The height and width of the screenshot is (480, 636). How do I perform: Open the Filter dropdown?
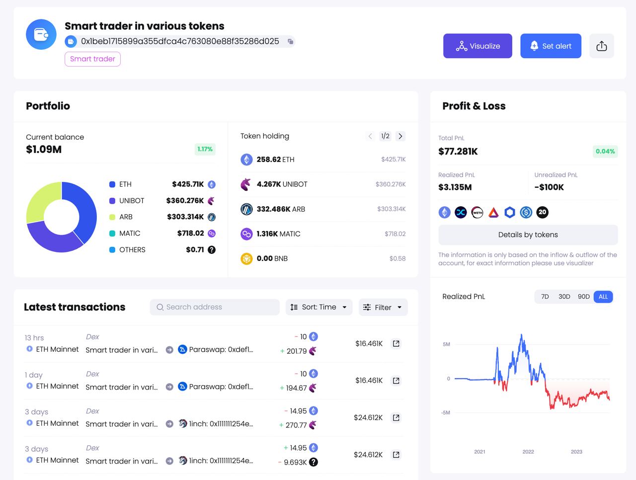coord(383,307)
